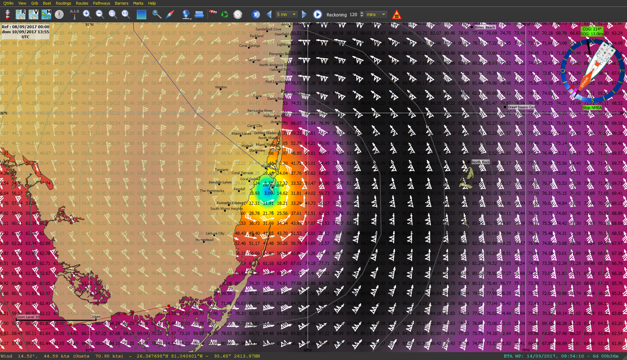
Task: Click the blue selection rectangle icon
Action: (x=141, y=14)
